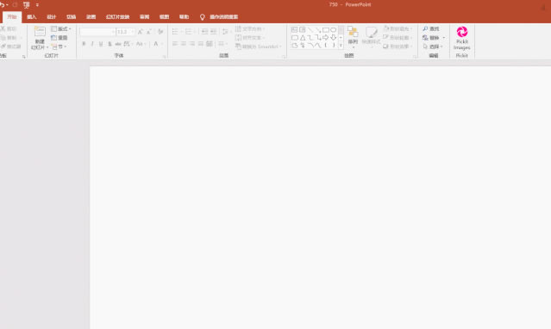Select the right arrow shape in gallery
The width and height of the screenshot is (551, 329).
tap(326, 38)
